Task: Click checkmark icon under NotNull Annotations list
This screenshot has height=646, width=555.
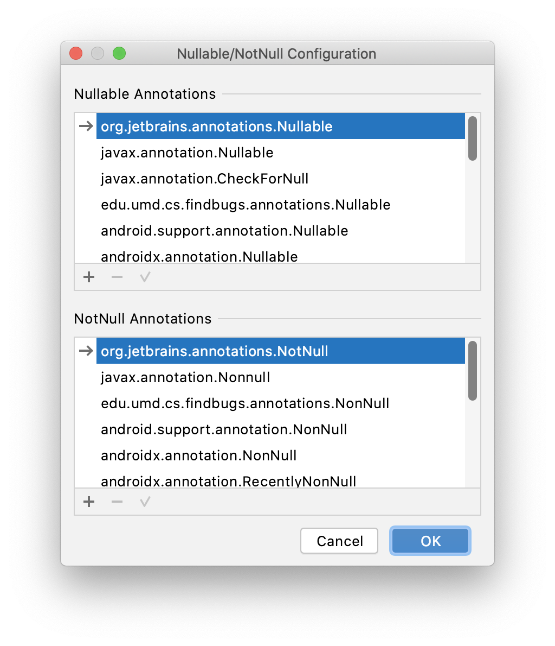Action: click(x=145, y=502)
